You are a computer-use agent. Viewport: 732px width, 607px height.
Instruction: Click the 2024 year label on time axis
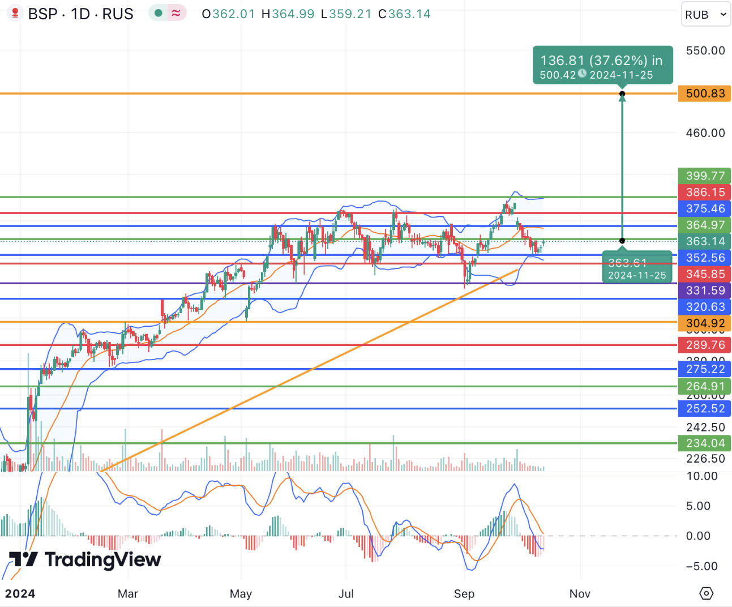point(20,594)
